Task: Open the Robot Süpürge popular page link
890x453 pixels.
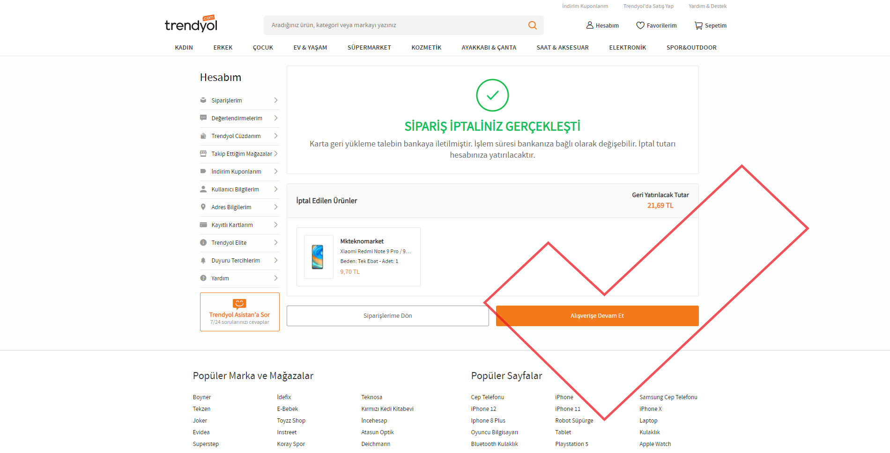Action: [574, 421]
